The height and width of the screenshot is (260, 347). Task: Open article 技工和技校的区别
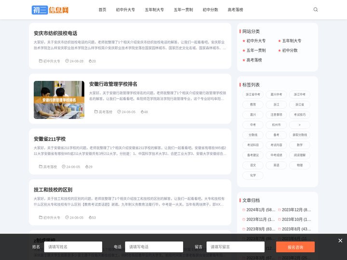[x=53, y=190]
